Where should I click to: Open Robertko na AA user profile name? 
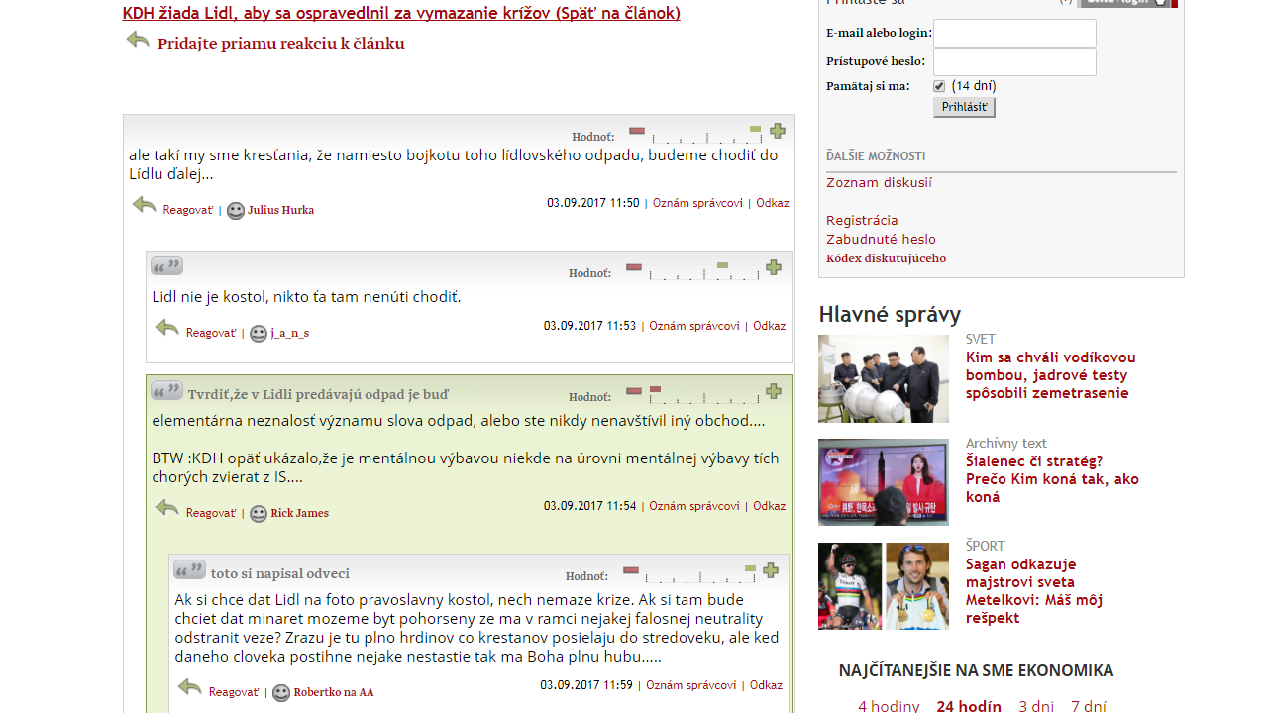pos(334,692)
